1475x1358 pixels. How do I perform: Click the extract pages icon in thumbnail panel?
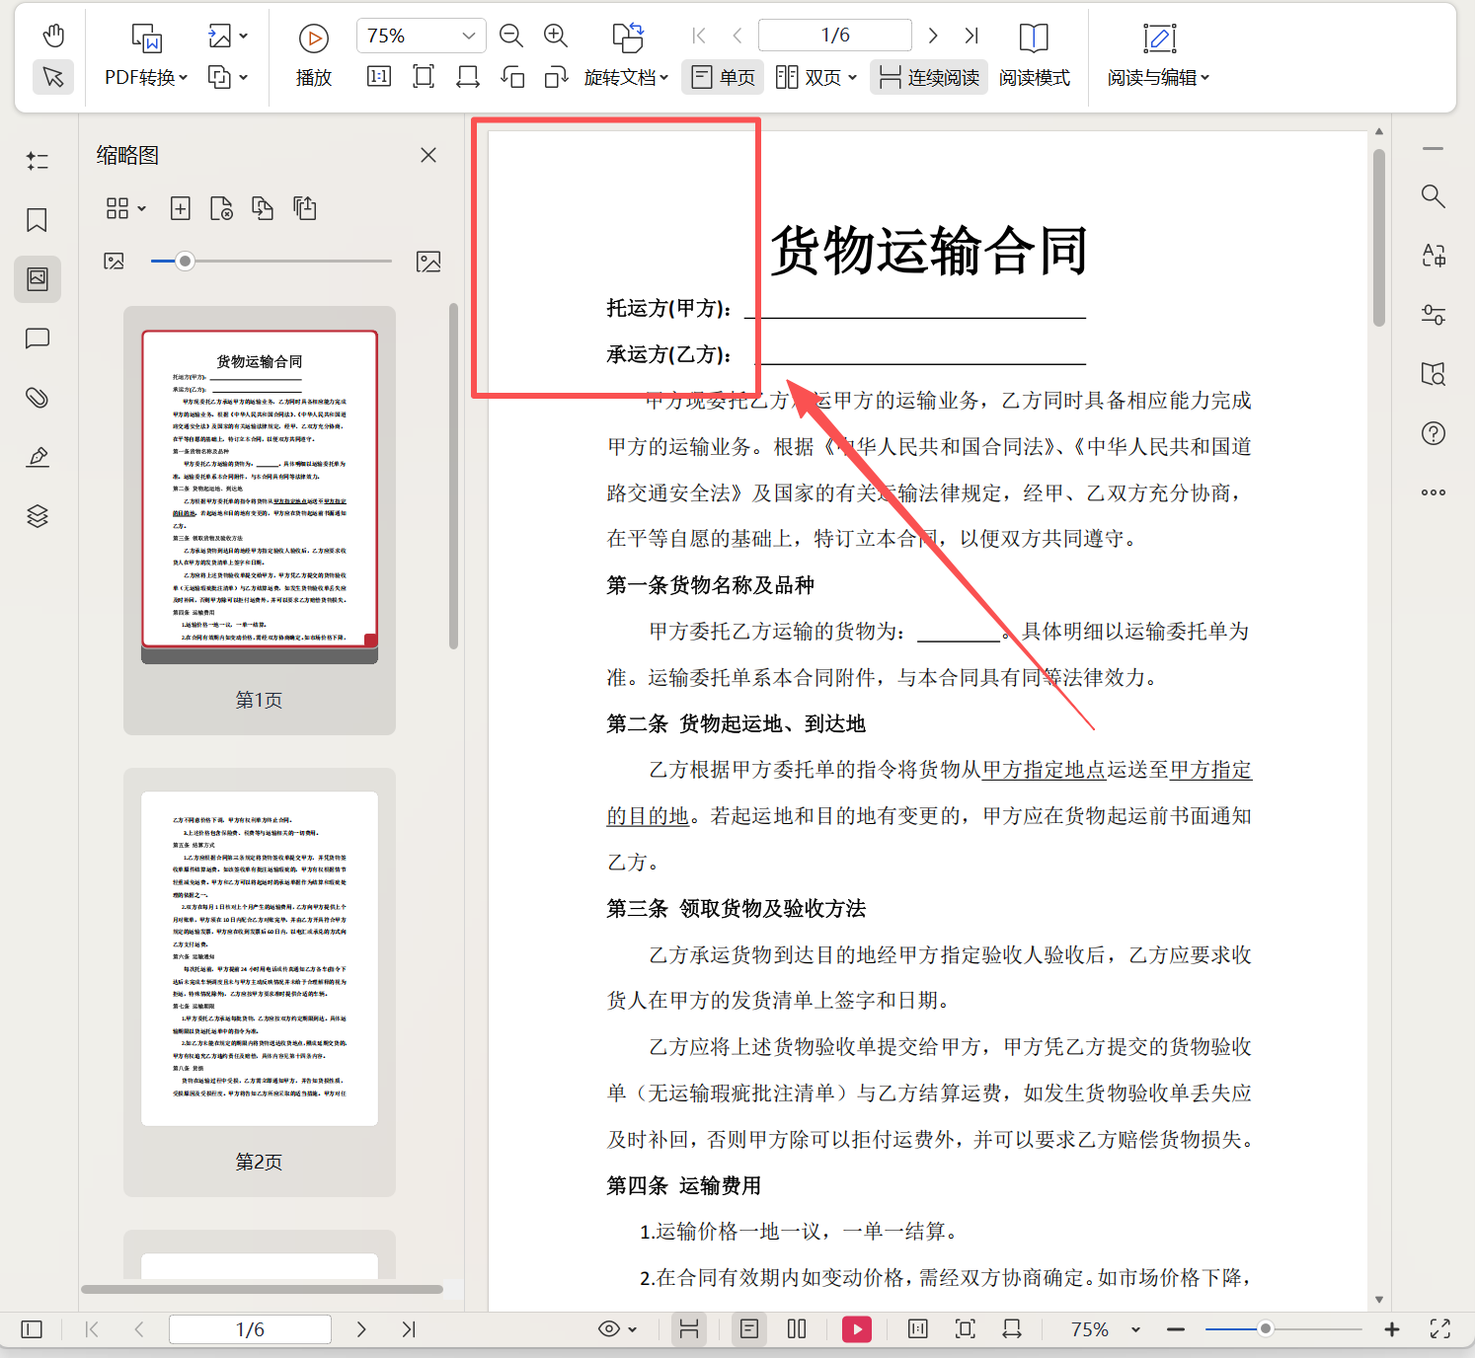305,208
